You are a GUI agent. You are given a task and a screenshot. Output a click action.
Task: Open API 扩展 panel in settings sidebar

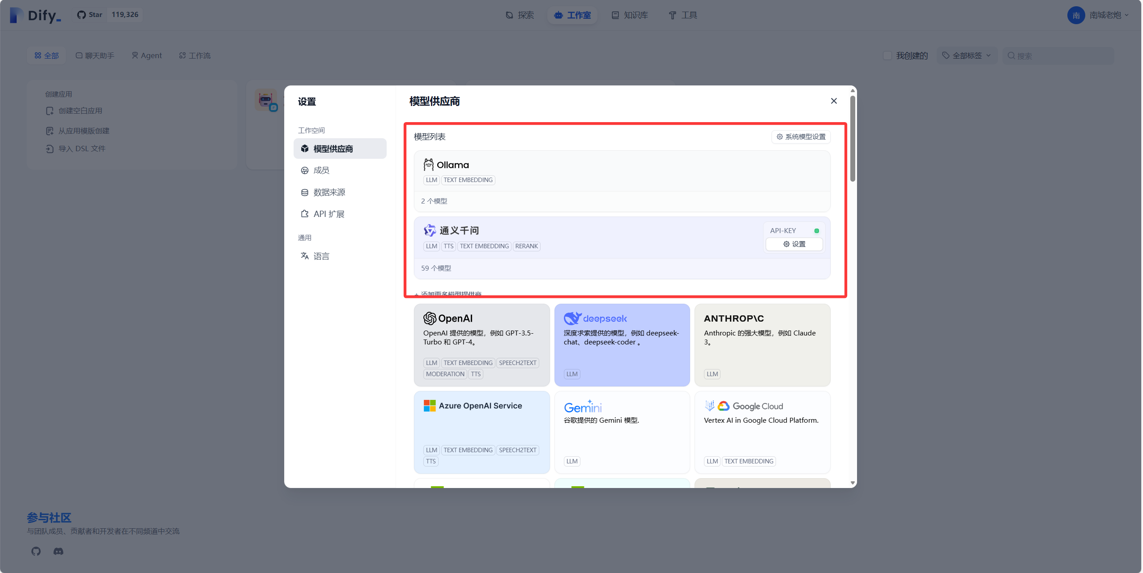point(328,213)
